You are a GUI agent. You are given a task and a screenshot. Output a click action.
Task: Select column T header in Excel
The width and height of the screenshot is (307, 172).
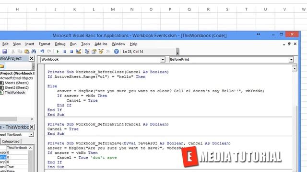coord(246,10)
